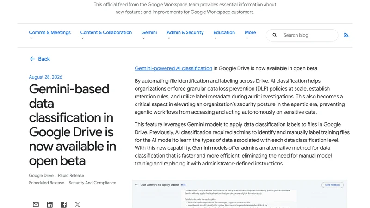Open the Education menu
This screenshot has height=208, width=370.
tap(224, 32)
